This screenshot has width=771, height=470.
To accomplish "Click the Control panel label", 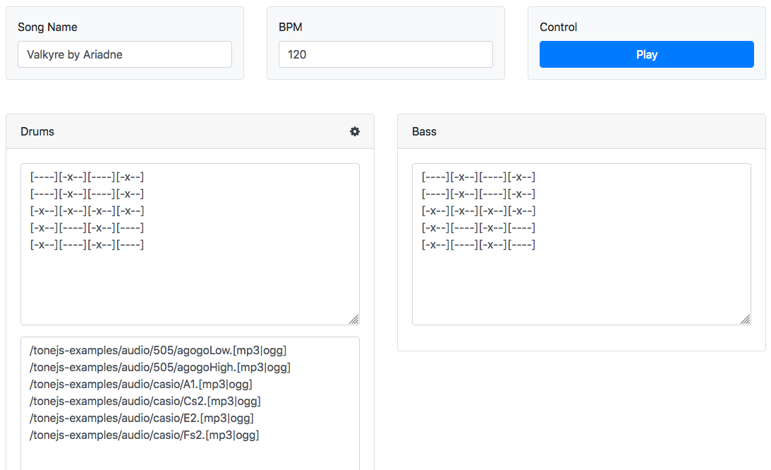I will point(558,27).
